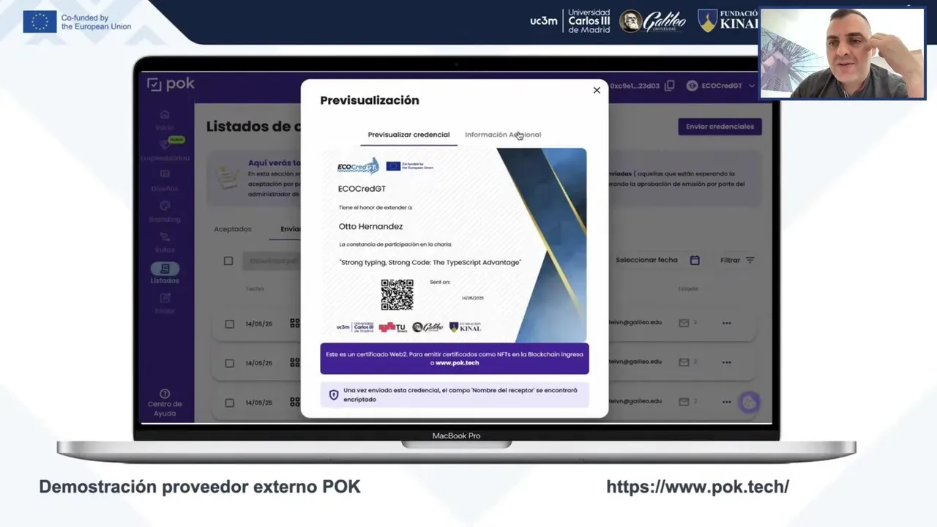The image size is (937, 527).
Task: Click the wallet address 0xc9e1...23d03
Action: [x=635, y=86]
